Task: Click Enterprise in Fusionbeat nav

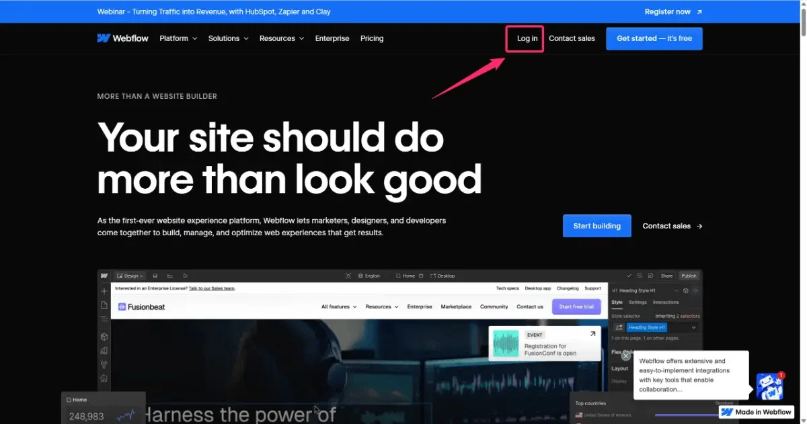Action: point(420,306)
